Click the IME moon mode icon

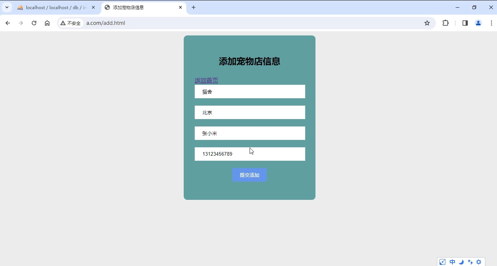click(x=461, y=262)
